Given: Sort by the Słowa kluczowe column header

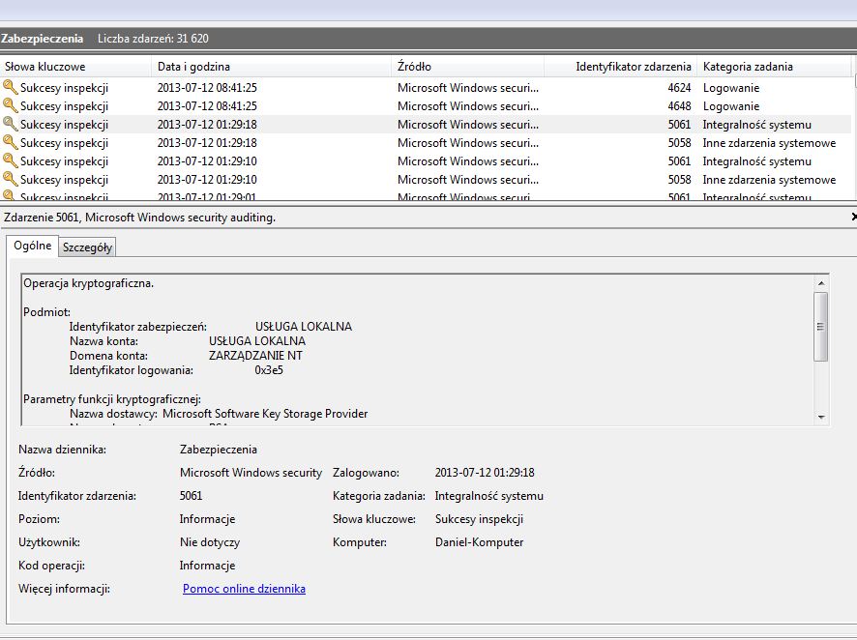Looking at the screenshot, I should click(75, 67).
